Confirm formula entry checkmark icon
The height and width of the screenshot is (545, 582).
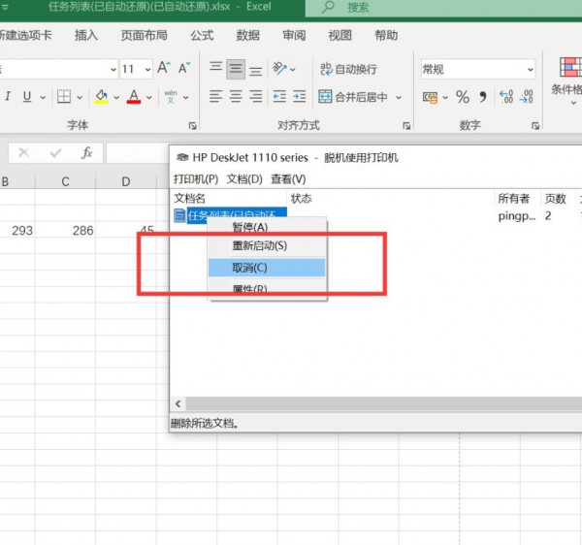tap(55, 152)
